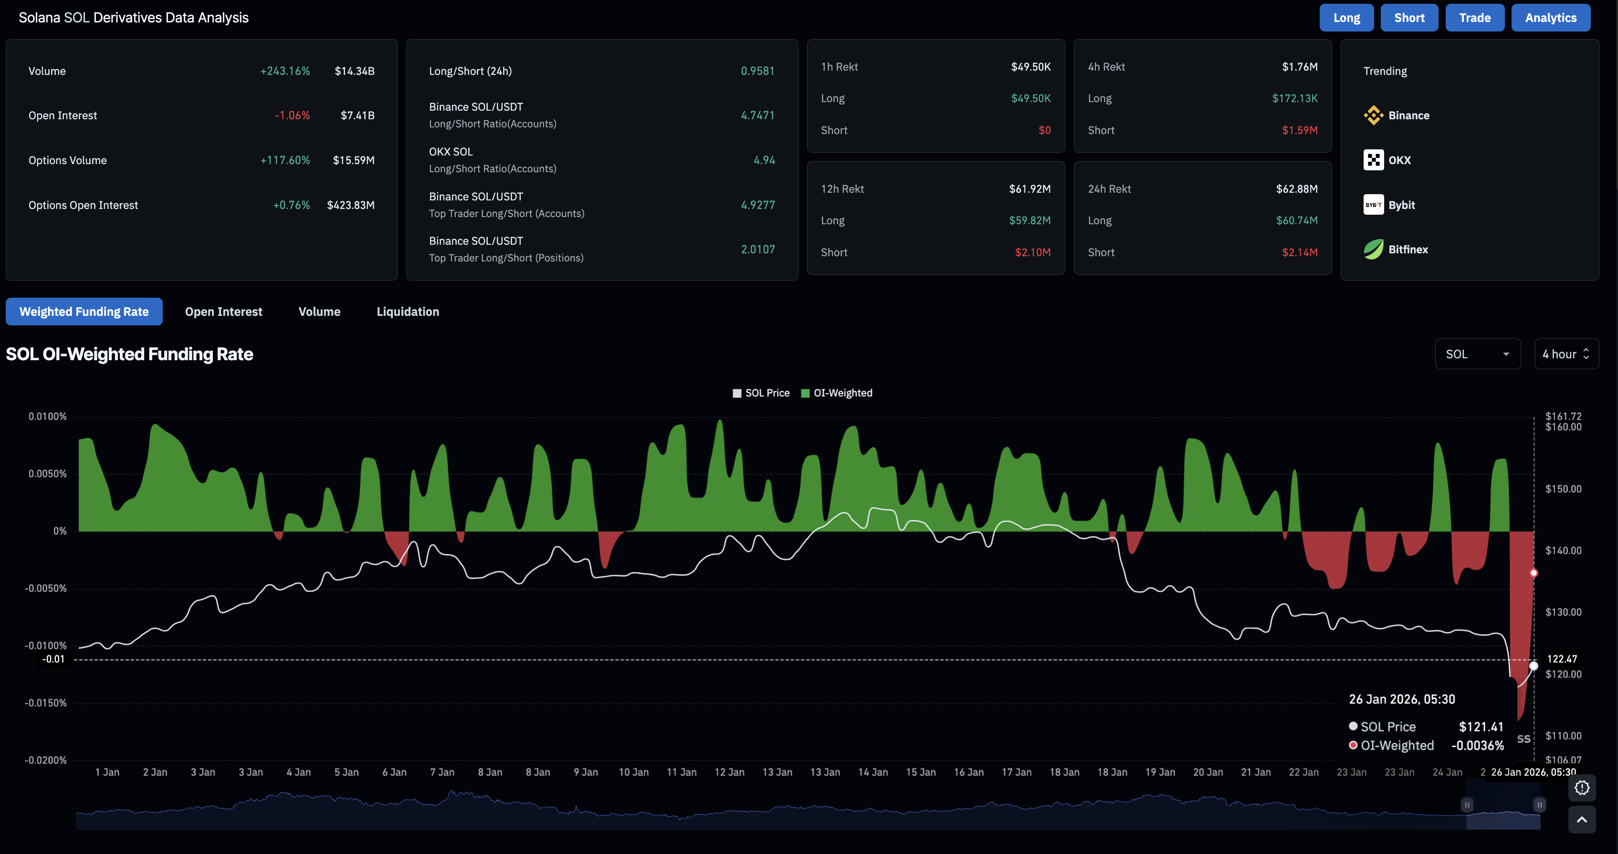Click the Binance logo icon in Trending
1618x854 pixels.
point(1373,115)
